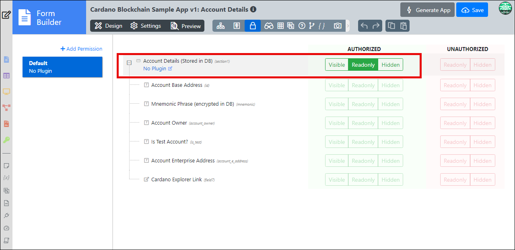Viewport: 515px width, 250px height.
Task: Set Account Details section to Visible
Action: [337, 65]
